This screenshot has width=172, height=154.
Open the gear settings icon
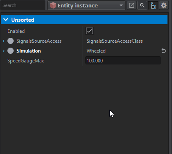[164, 5]
